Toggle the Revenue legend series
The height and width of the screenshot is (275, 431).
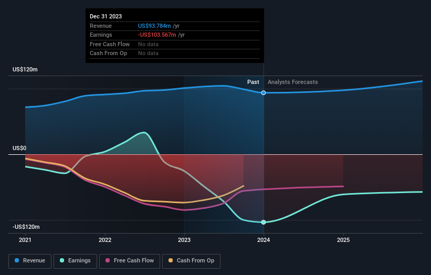[x=30, y=261]
